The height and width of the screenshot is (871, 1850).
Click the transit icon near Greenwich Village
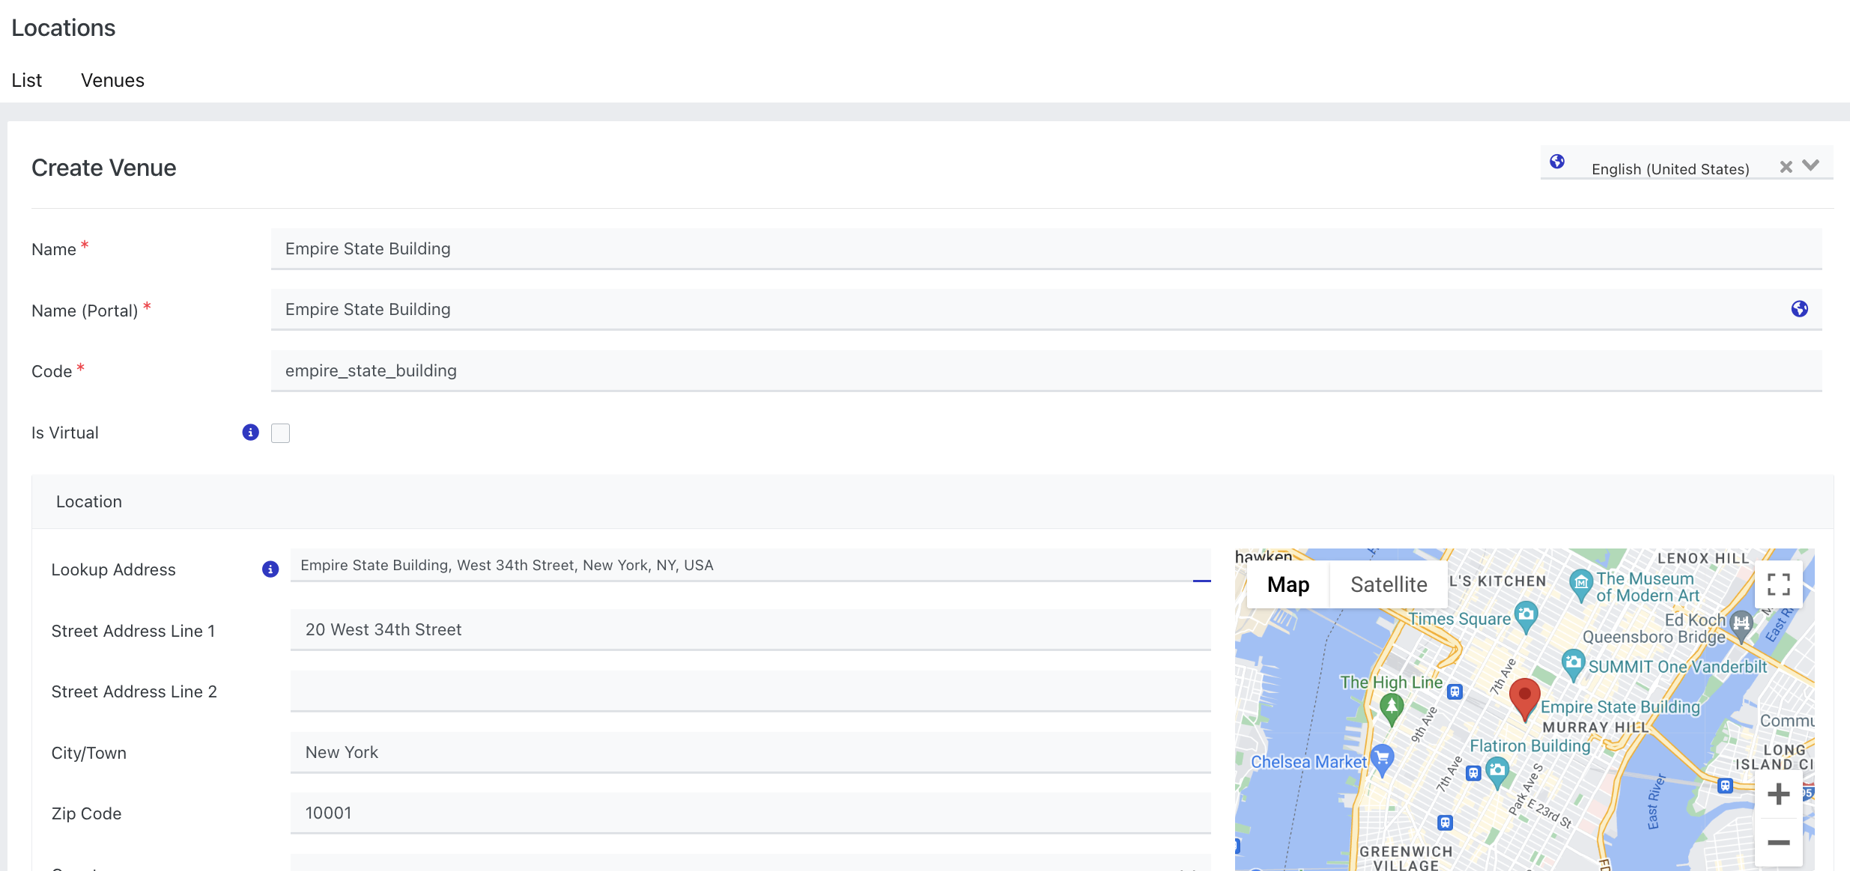(1445, 822)
